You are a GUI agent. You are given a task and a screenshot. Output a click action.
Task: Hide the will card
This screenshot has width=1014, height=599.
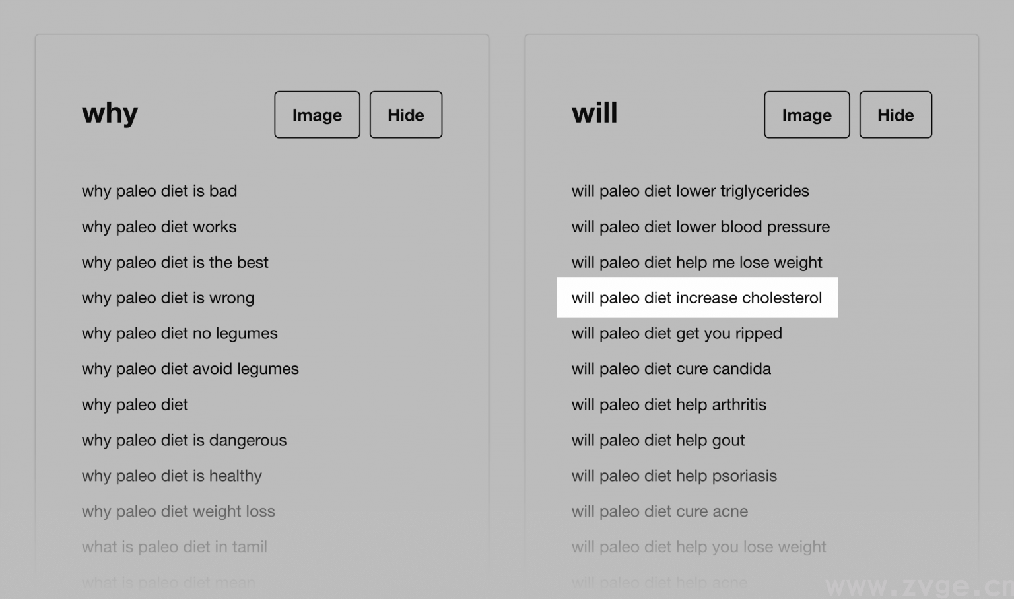[895, 115]
